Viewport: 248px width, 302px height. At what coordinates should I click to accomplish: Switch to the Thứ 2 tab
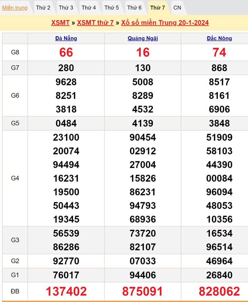point(43,8)
